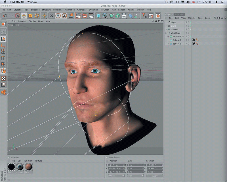227x182 pixels.
Task: Collapse the Wes Head tree node
Action: point(166,33)
